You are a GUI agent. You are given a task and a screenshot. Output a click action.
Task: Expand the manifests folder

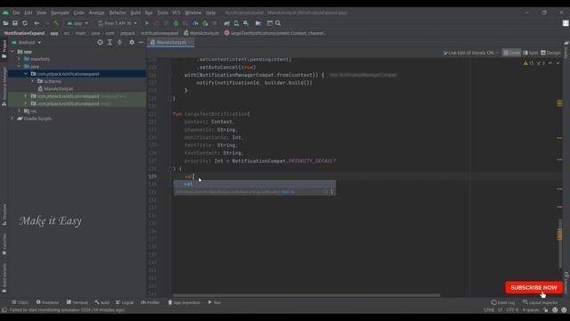pos(19,59)
